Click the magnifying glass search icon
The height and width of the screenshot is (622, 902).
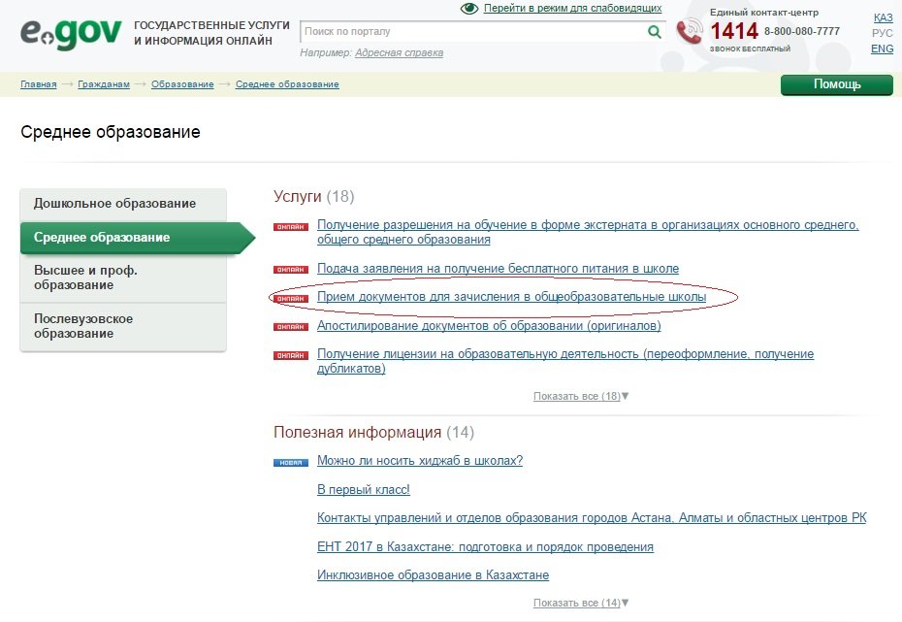coord(654,32)
